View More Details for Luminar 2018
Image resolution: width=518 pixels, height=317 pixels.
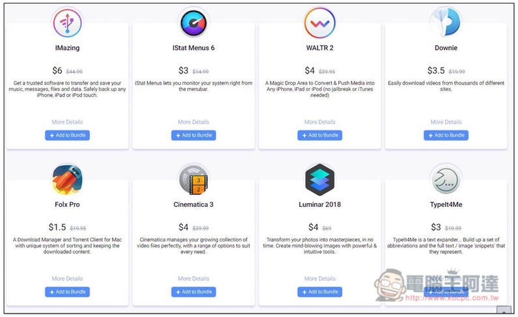320,279
